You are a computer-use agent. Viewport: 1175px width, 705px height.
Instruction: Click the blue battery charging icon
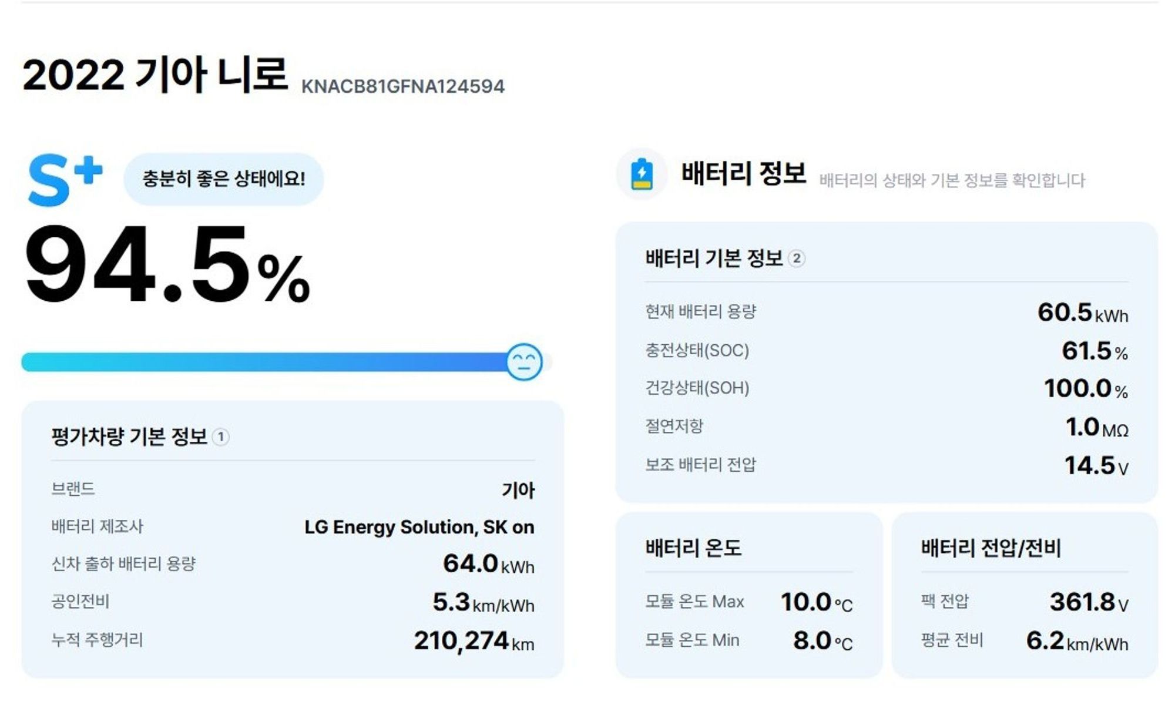[x=642, y=174]
